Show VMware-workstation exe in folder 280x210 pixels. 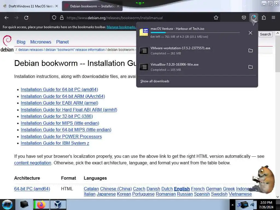coord(250,51)
